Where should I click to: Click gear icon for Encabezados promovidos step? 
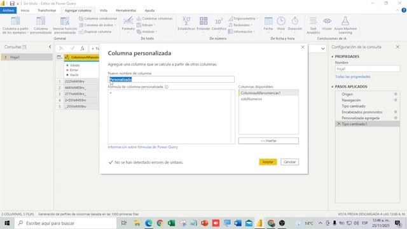tap(396, 112)
